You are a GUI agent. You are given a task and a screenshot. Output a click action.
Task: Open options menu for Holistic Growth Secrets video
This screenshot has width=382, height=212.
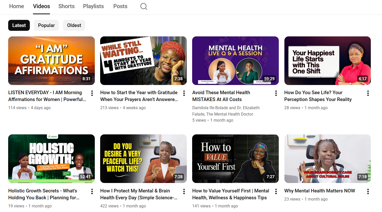tap(92, 191)
